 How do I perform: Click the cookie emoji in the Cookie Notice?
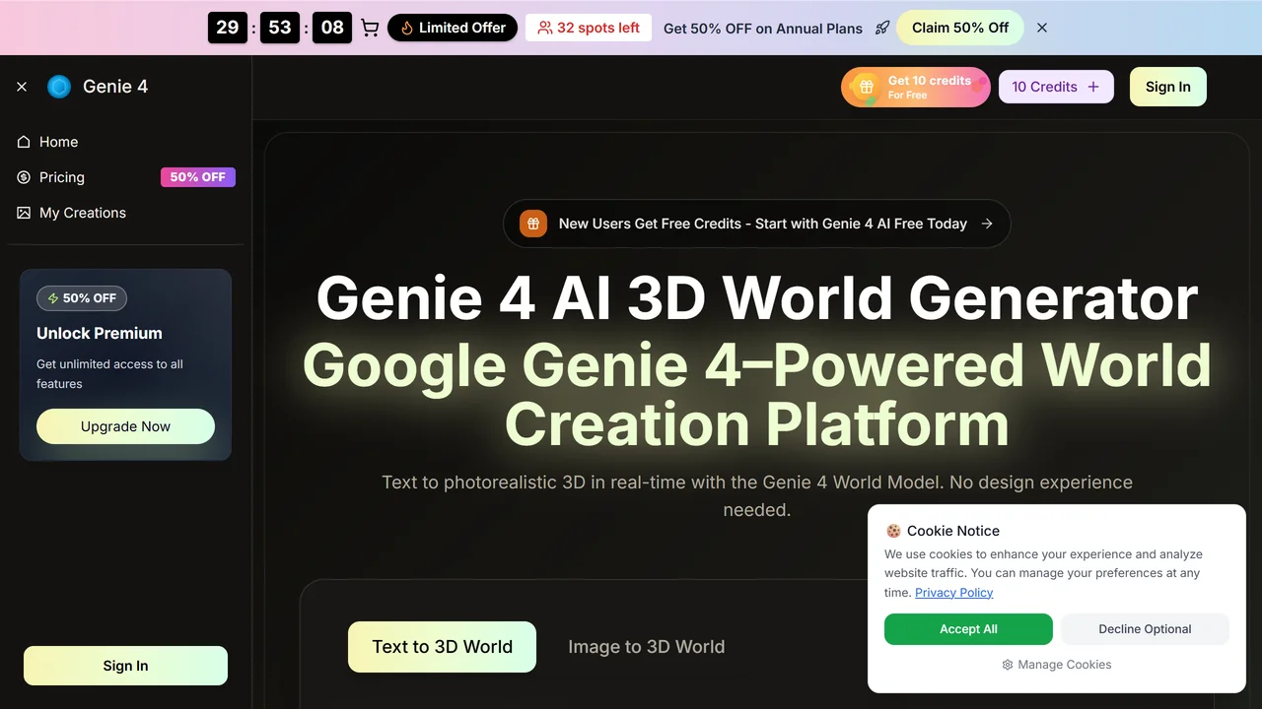coord(893,531)
